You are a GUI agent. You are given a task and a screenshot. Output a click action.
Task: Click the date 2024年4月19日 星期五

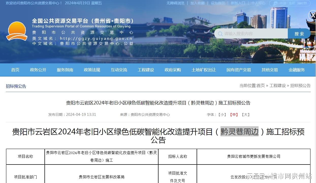[x=83, y=3]
